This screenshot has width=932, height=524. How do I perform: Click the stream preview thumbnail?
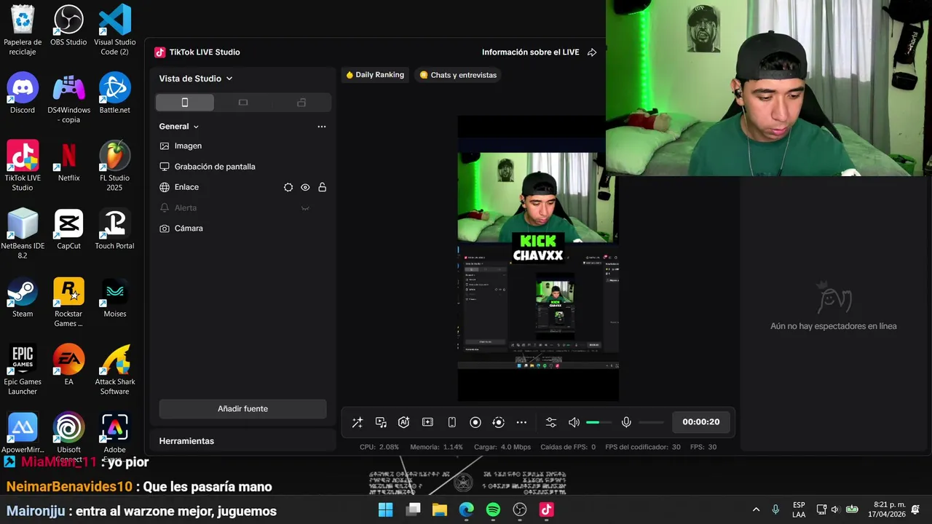(538, 258)
